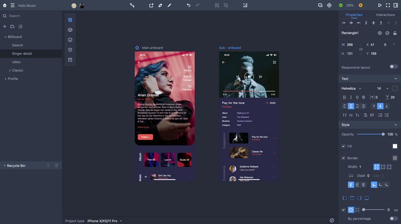The width and height of the screenshot is (401, 224).
Task: Open the Project type iPhone dropdown
Action: pos(104,221)
